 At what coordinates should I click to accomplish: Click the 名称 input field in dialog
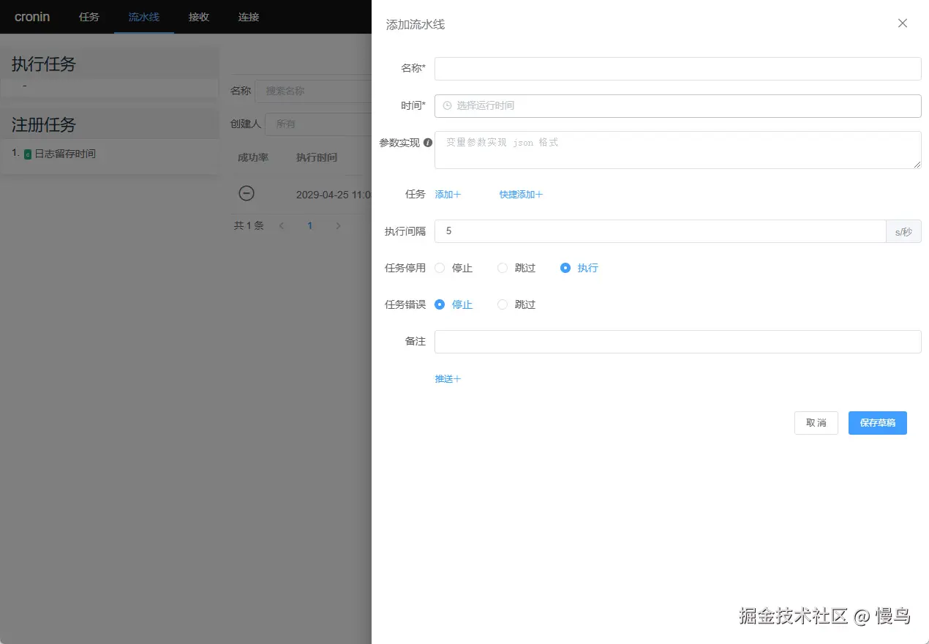[677, 69]
